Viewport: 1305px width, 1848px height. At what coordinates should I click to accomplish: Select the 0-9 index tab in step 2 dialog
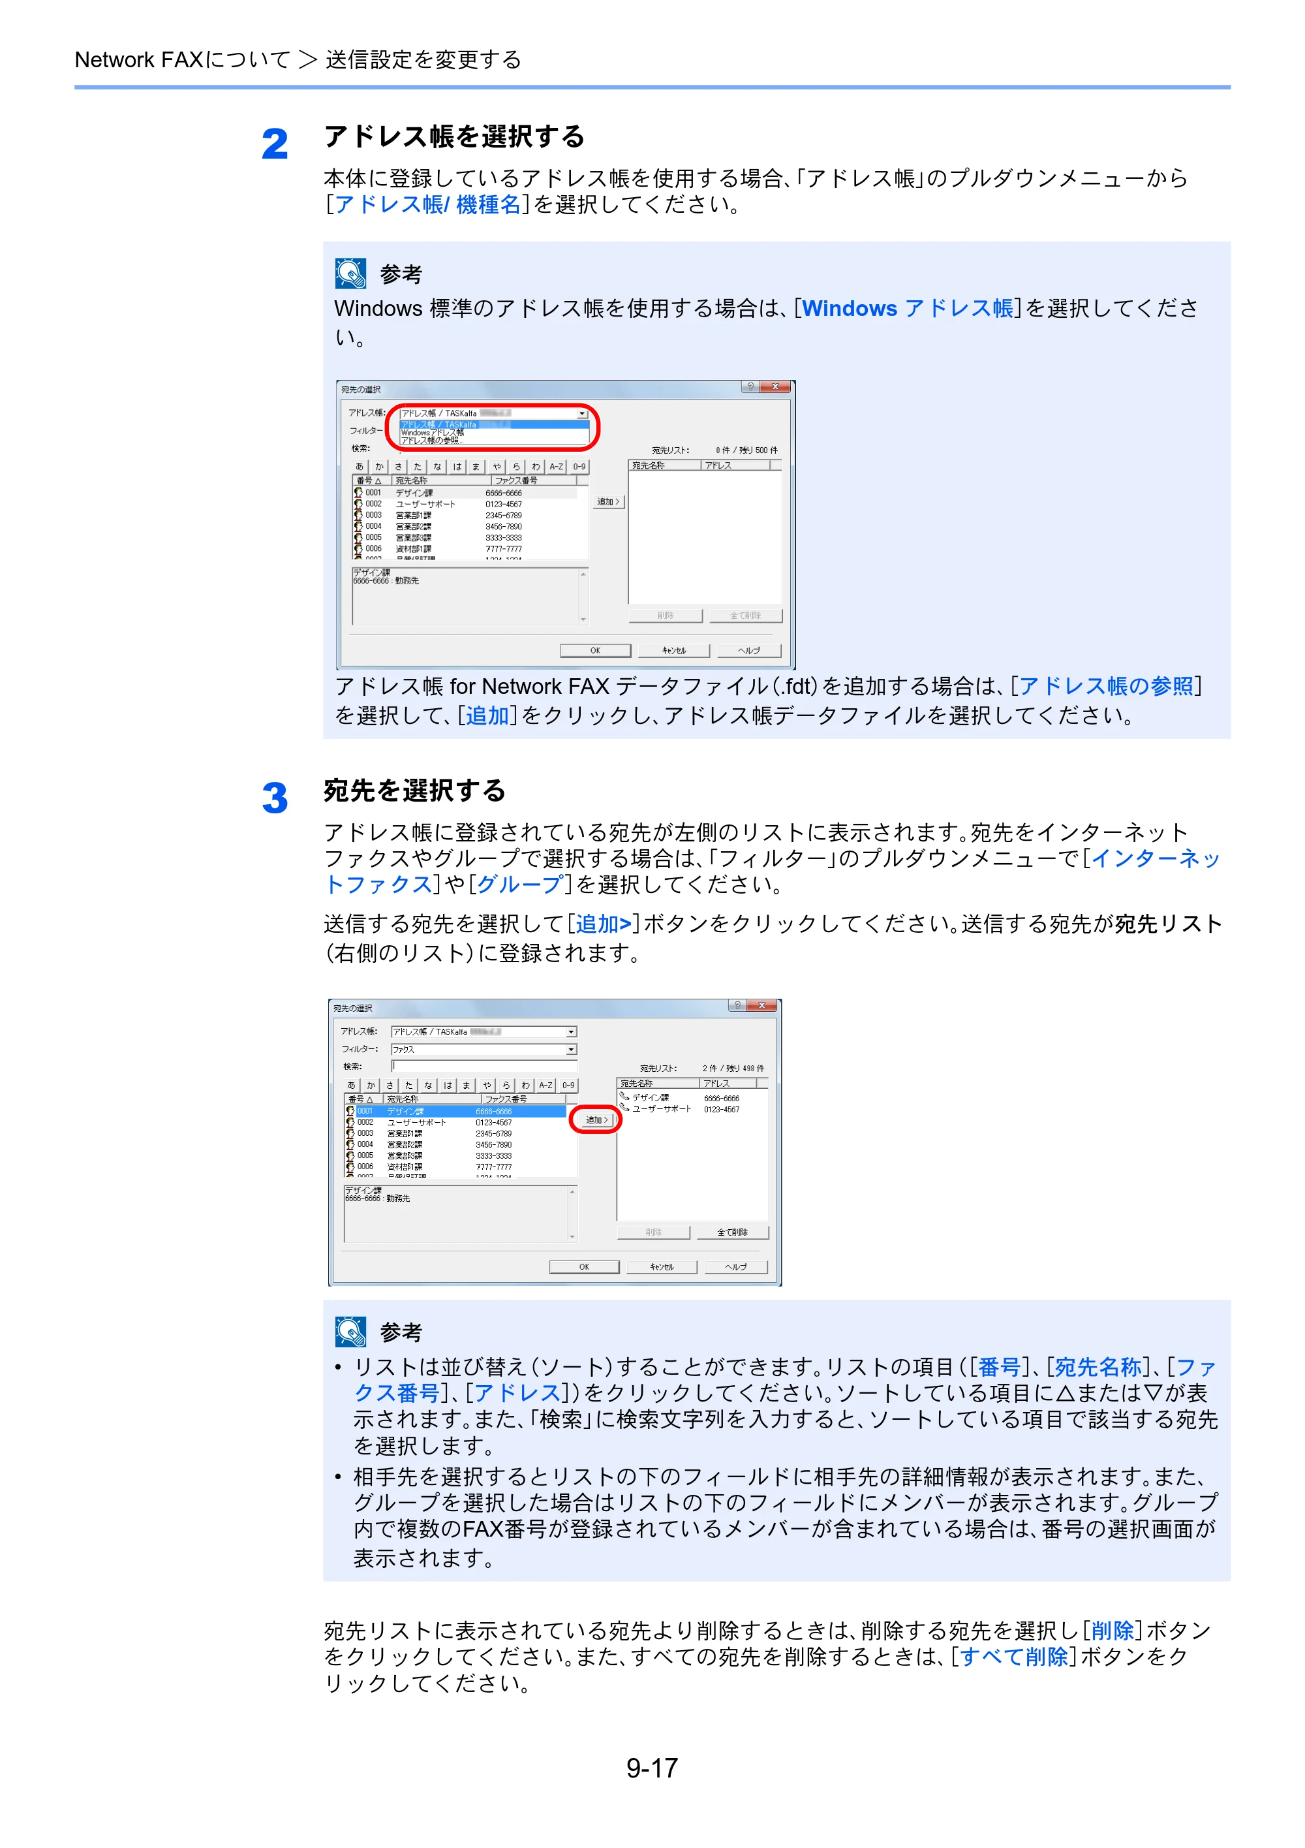pyautogui.click(x=579, y=466)
